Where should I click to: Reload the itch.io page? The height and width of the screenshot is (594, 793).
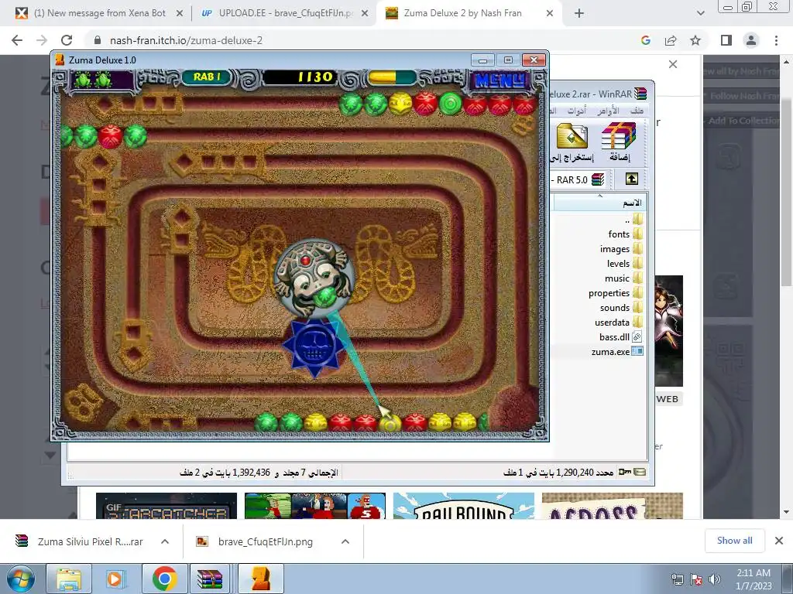point(67,40)
